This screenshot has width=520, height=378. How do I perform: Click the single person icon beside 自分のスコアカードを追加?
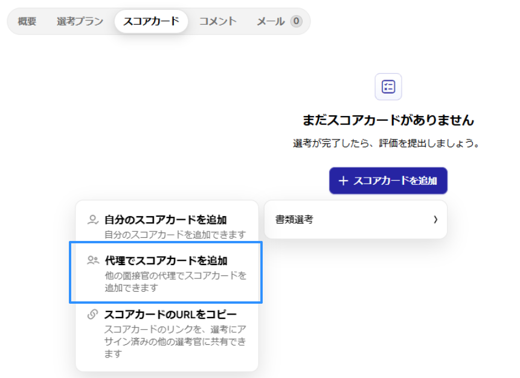click(x=92, y=220)
